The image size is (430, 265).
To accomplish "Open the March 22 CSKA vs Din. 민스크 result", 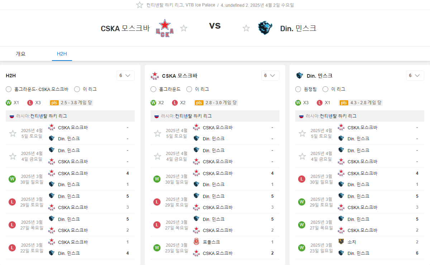I will [x=71, y=247].
